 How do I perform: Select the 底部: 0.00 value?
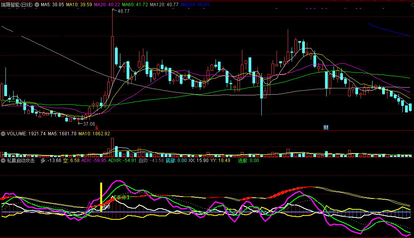coord(176,160)
